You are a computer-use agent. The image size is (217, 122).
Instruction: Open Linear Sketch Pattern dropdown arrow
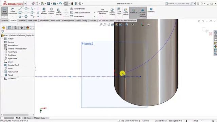[x=95, y=13]
